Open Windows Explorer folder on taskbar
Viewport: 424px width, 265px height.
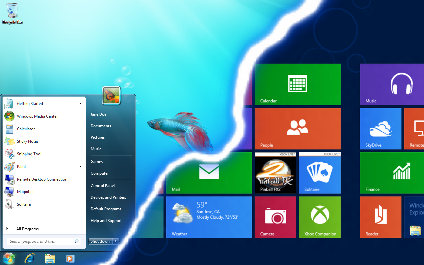tap(50, 259)
